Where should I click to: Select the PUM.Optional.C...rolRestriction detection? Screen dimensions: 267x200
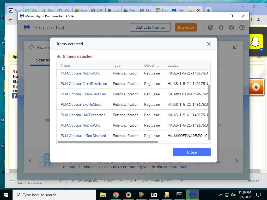click(x=84, y=84)
